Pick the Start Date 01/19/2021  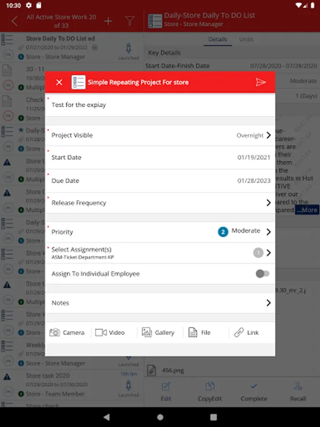click(x=160, y=158)
